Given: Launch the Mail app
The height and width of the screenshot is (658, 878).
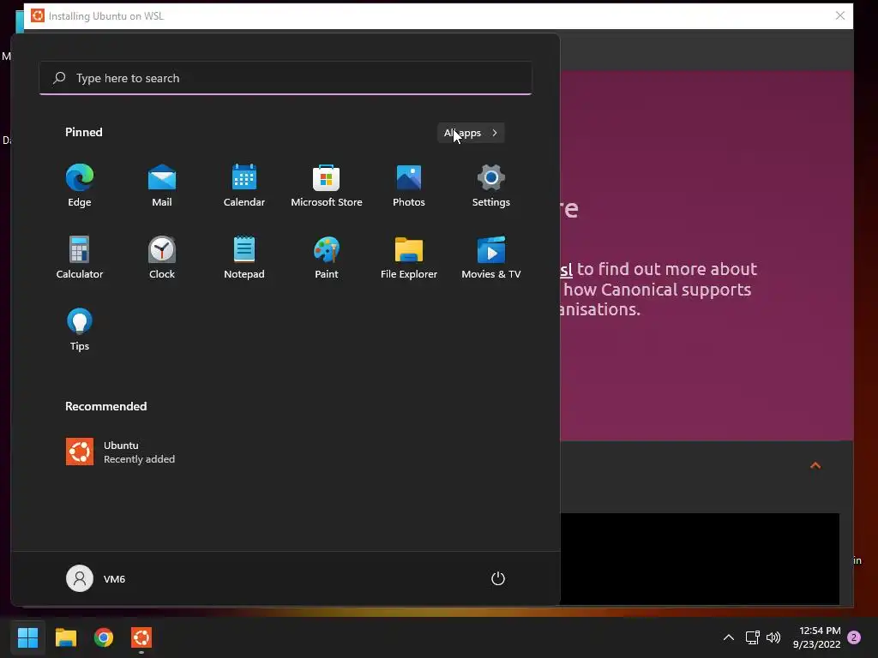Looking at the screenshot, I should tap(162, 186).
